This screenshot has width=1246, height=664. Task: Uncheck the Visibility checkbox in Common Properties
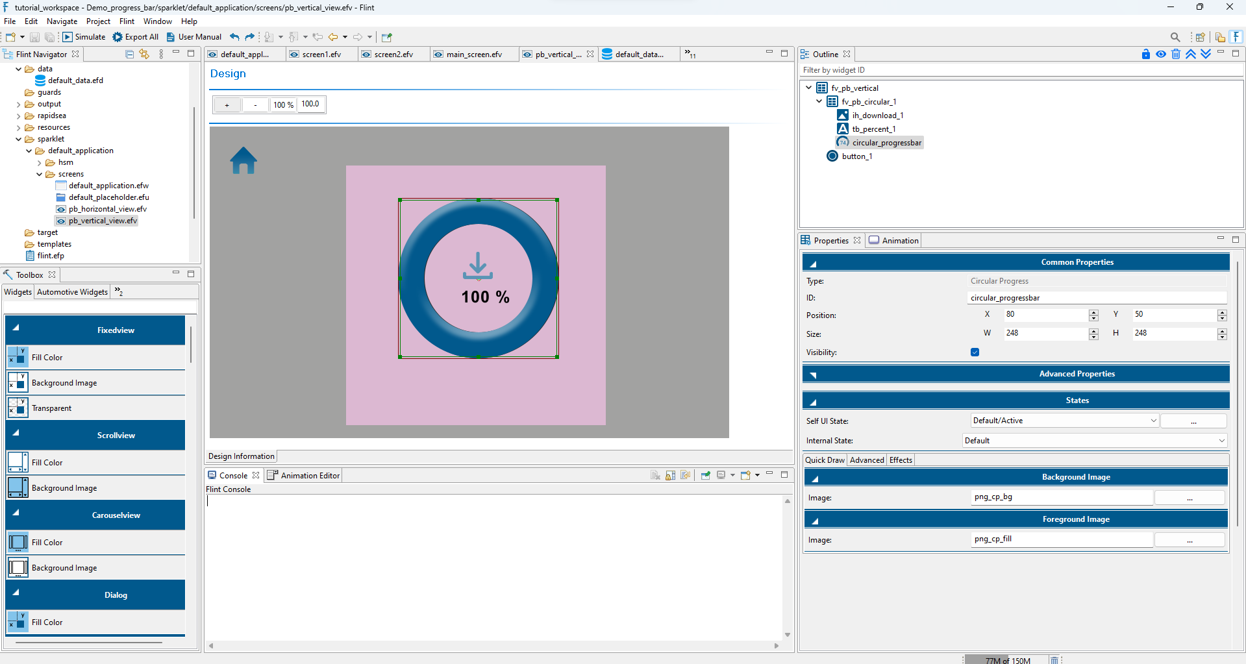(975, 352)
